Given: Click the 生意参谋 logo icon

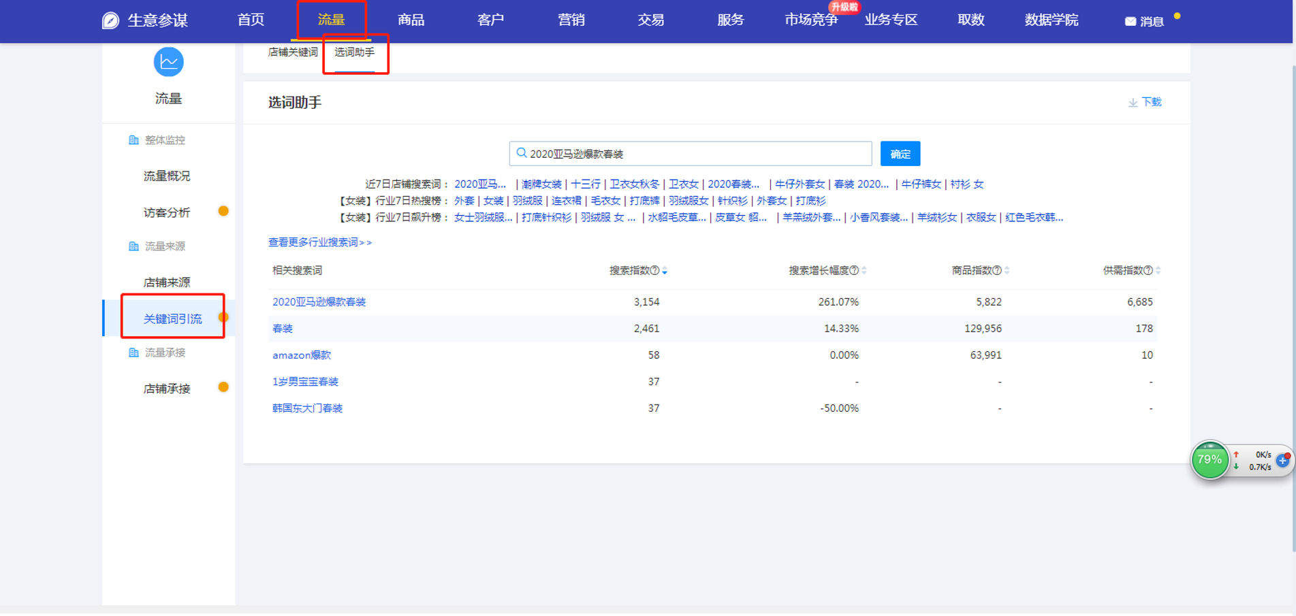Looking at the screenshot, I should [110, 20].
